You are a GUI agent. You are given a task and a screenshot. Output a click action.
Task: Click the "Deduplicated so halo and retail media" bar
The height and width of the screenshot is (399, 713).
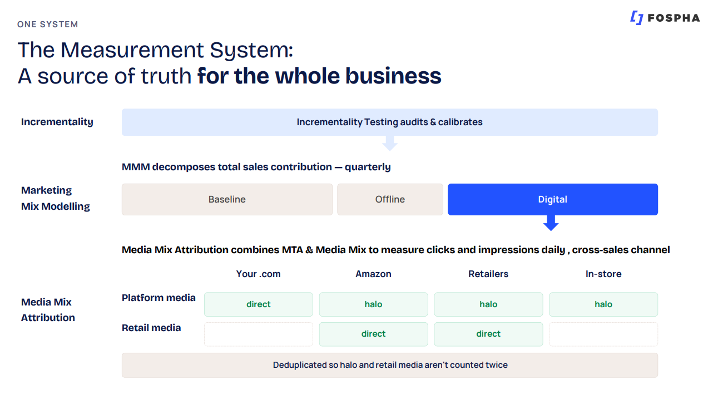(390, 365)
